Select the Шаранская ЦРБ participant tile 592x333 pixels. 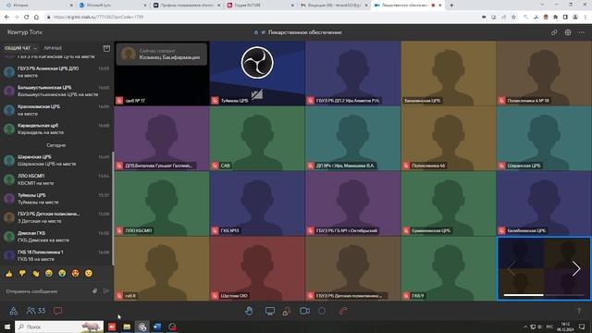click(x=544, y=138)
